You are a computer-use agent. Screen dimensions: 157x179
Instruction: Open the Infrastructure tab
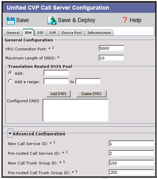(x=99, y=33)
